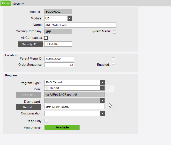Open the Customization dropdown
This screenshot has height=145, width=171.
pyautogui.click(x=102, y=113)
